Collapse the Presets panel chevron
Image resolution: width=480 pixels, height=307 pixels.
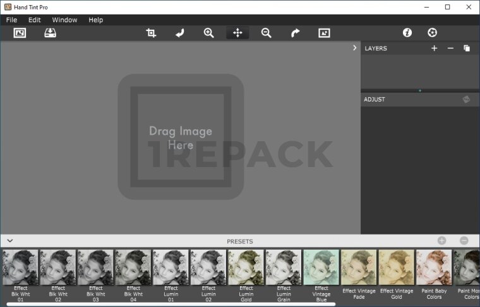tap(9, 241)
